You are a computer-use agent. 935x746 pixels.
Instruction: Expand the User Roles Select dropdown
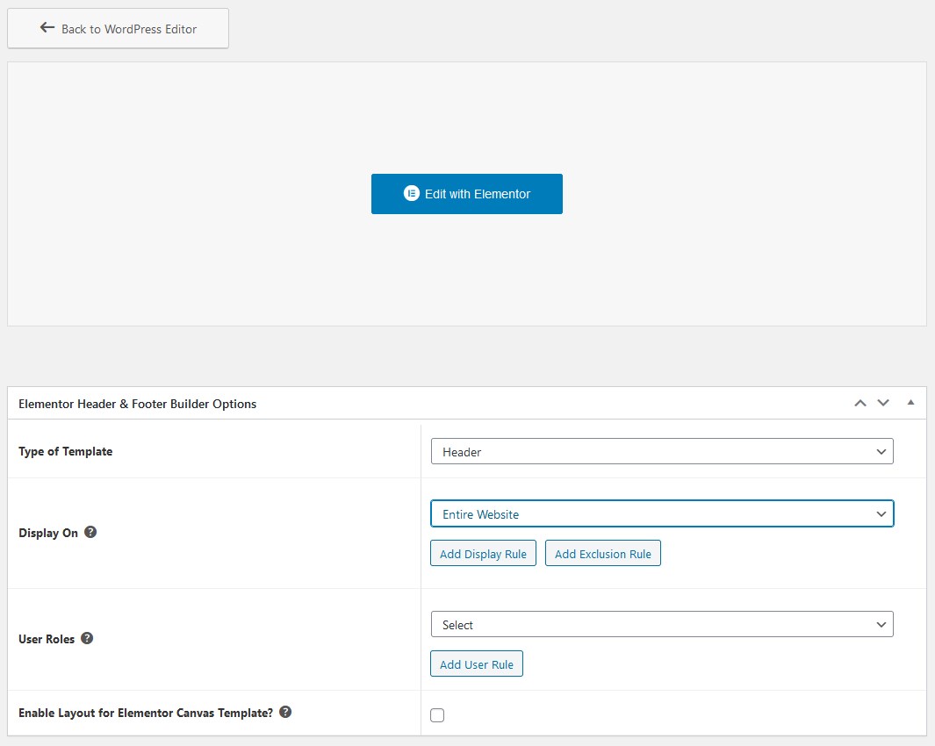[x=661, y=624]
